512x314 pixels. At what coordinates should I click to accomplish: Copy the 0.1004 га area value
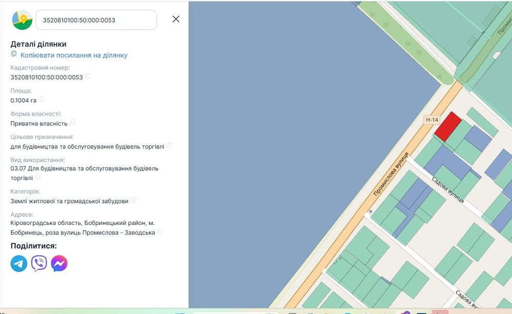click(41, 100)
